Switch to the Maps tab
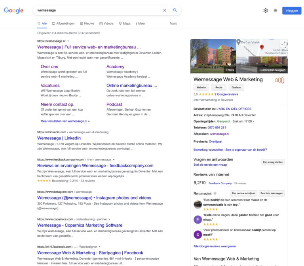This screenshot has height=266, width=304. point(125,23)
